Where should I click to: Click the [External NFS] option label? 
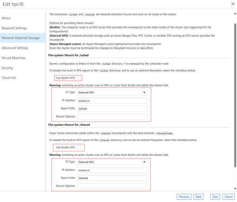tap(59, 36)
